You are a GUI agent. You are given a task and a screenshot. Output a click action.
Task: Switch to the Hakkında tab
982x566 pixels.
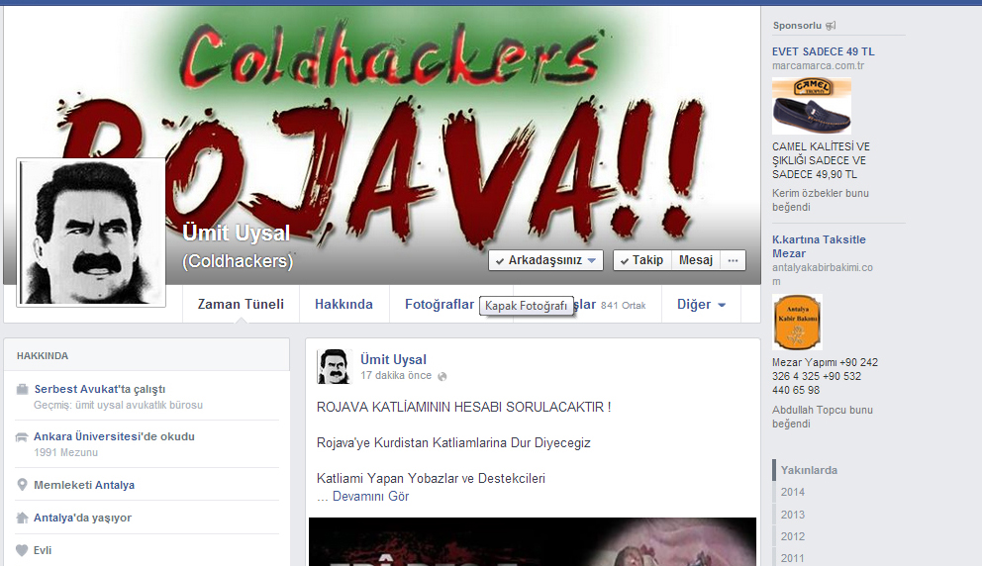pos(344,305)
